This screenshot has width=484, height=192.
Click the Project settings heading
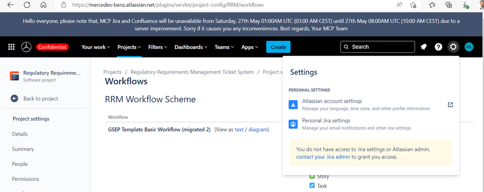31,119
